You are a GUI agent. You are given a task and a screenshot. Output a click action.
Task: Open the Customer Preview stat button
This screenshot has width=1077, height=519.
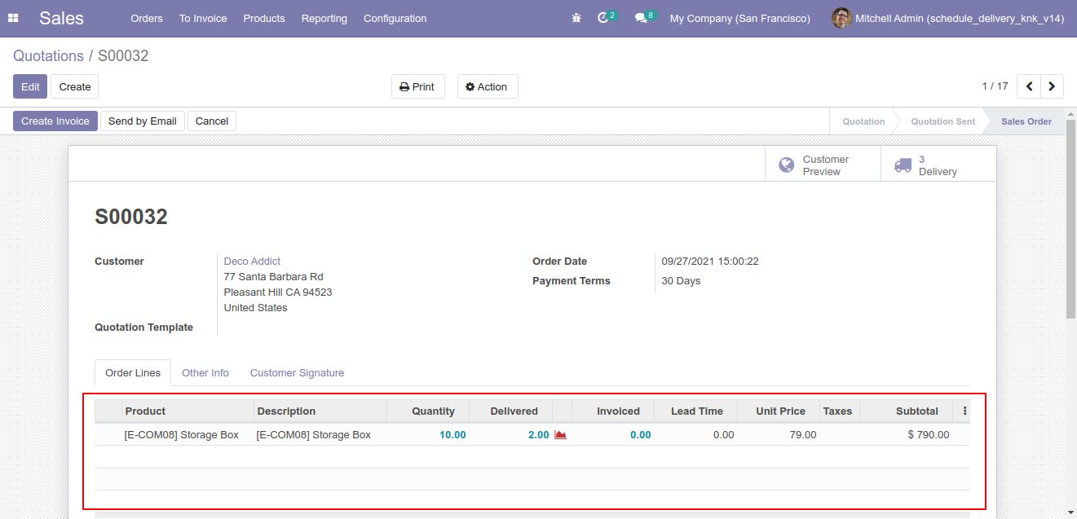[x=823, y=165]
